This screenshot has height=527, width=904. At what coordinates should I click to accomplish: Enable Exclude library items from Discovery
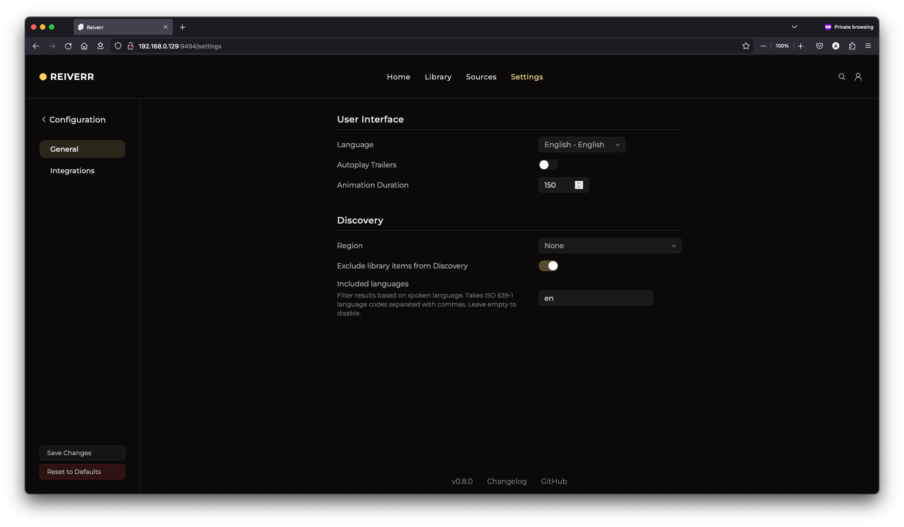548,265
